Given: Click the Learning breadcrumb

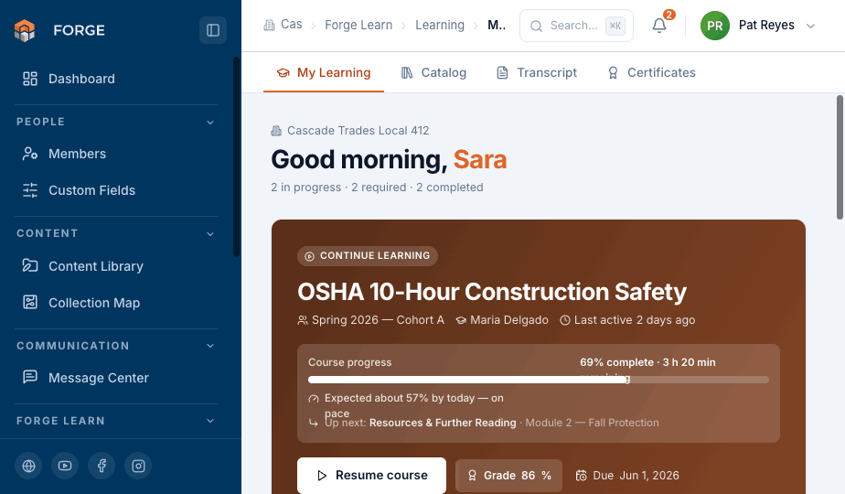Looking at the screenshot, I should coord(440,25).
